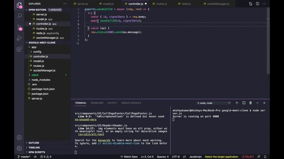The width and height of the screenshot is (284, 159).
Task: Follow the keywords link in terminal
Action: [104, 140]
